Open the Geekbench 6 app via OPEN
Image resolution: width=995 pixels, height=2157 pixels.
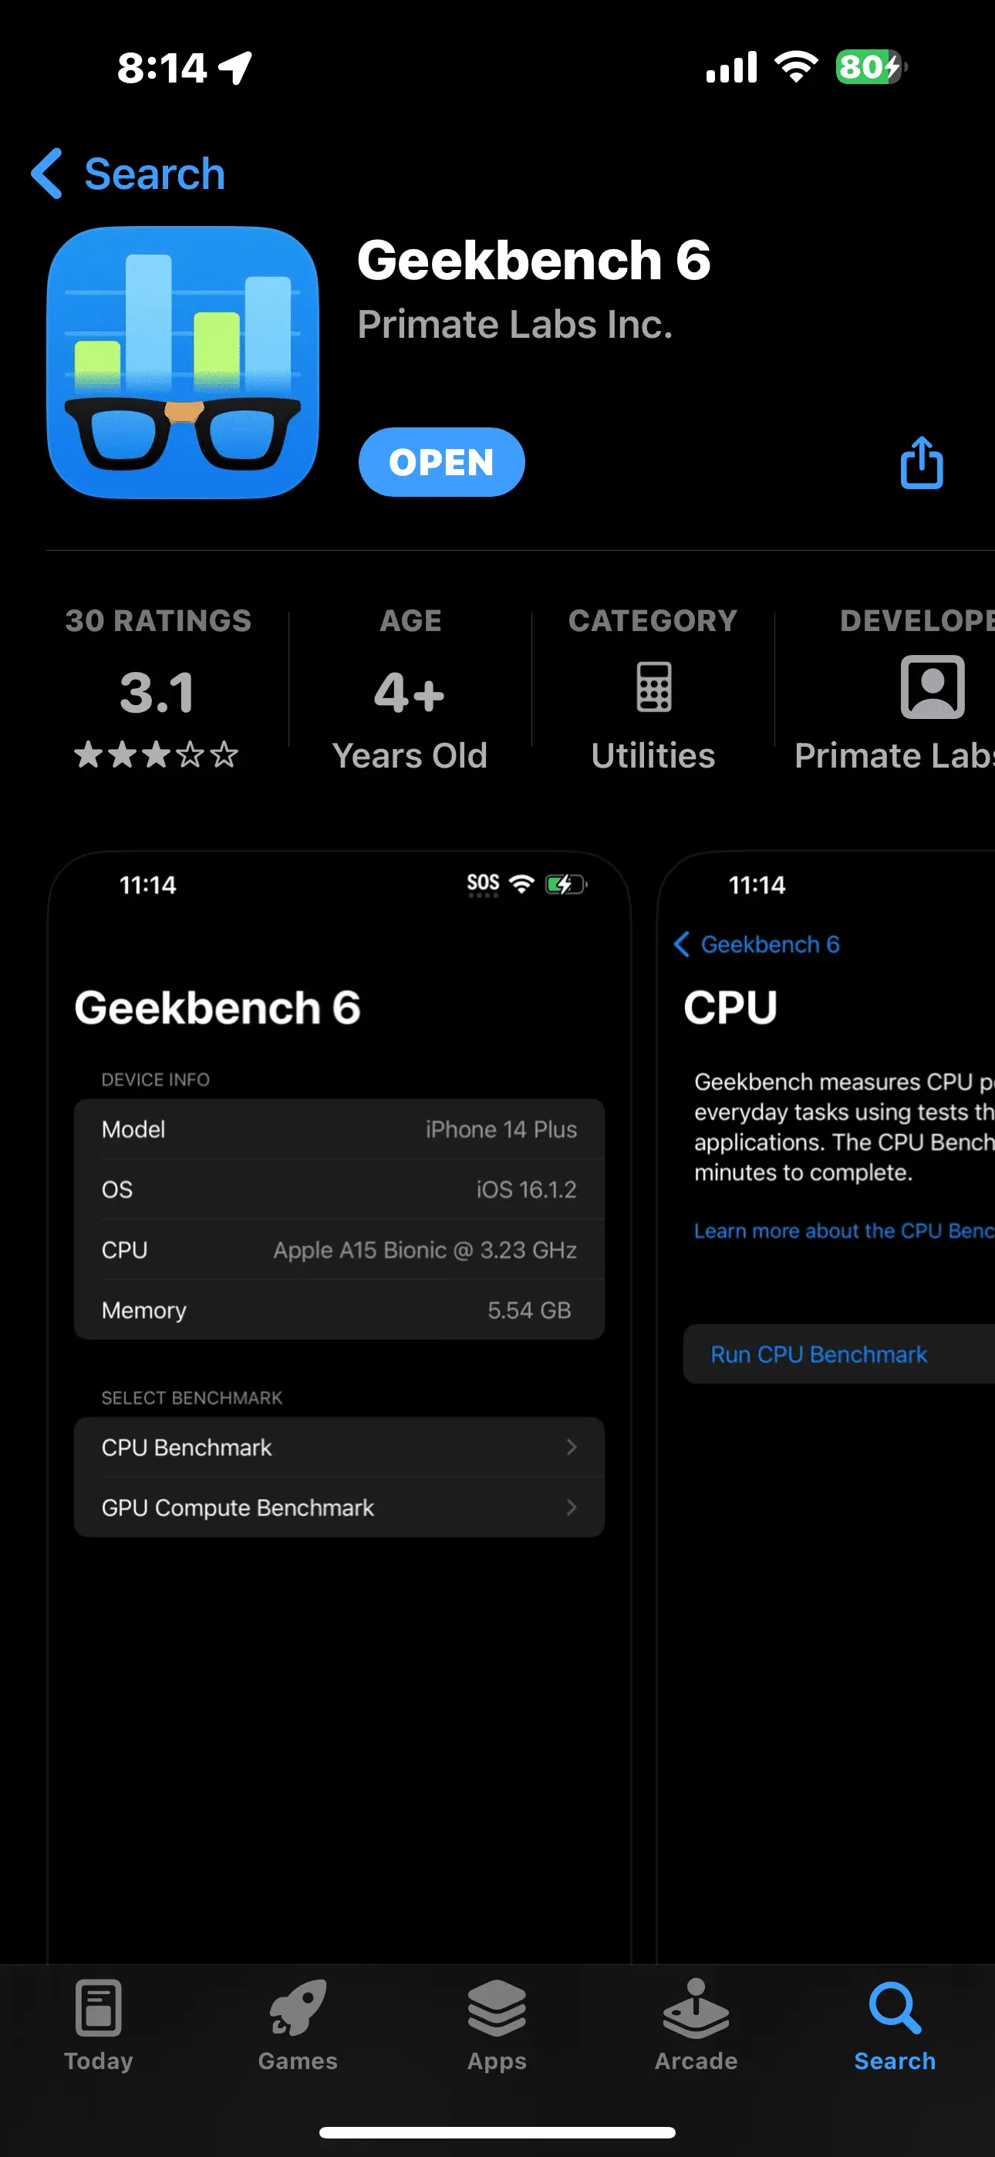click(x=441, y=462)
